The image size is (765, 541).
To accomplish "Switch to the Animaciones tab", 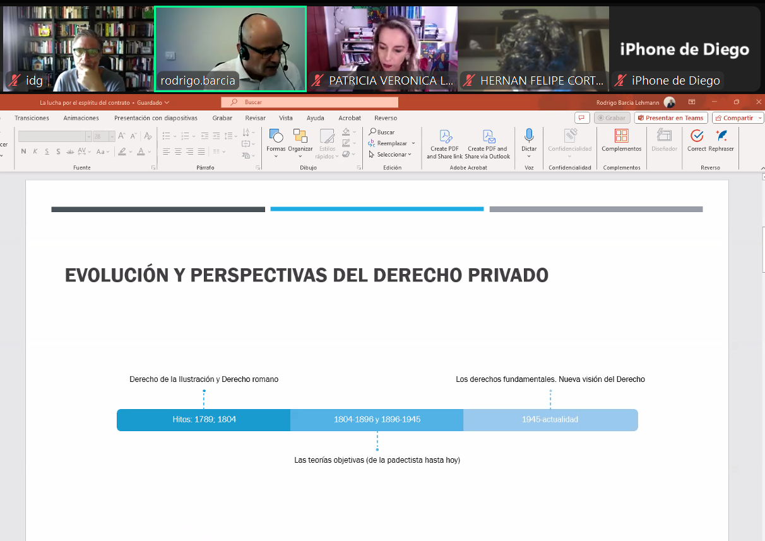I will [x=81, y=118].
